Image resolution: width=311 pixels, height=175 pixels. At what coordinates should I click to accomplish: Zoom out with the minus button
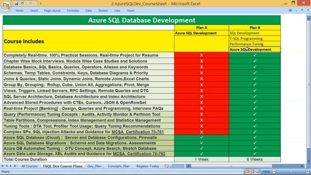[274, 172]
